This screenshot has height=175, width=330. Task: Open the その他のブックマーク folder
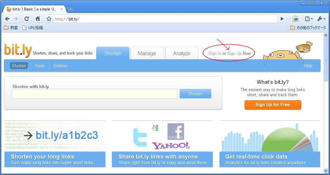point(308,28)
